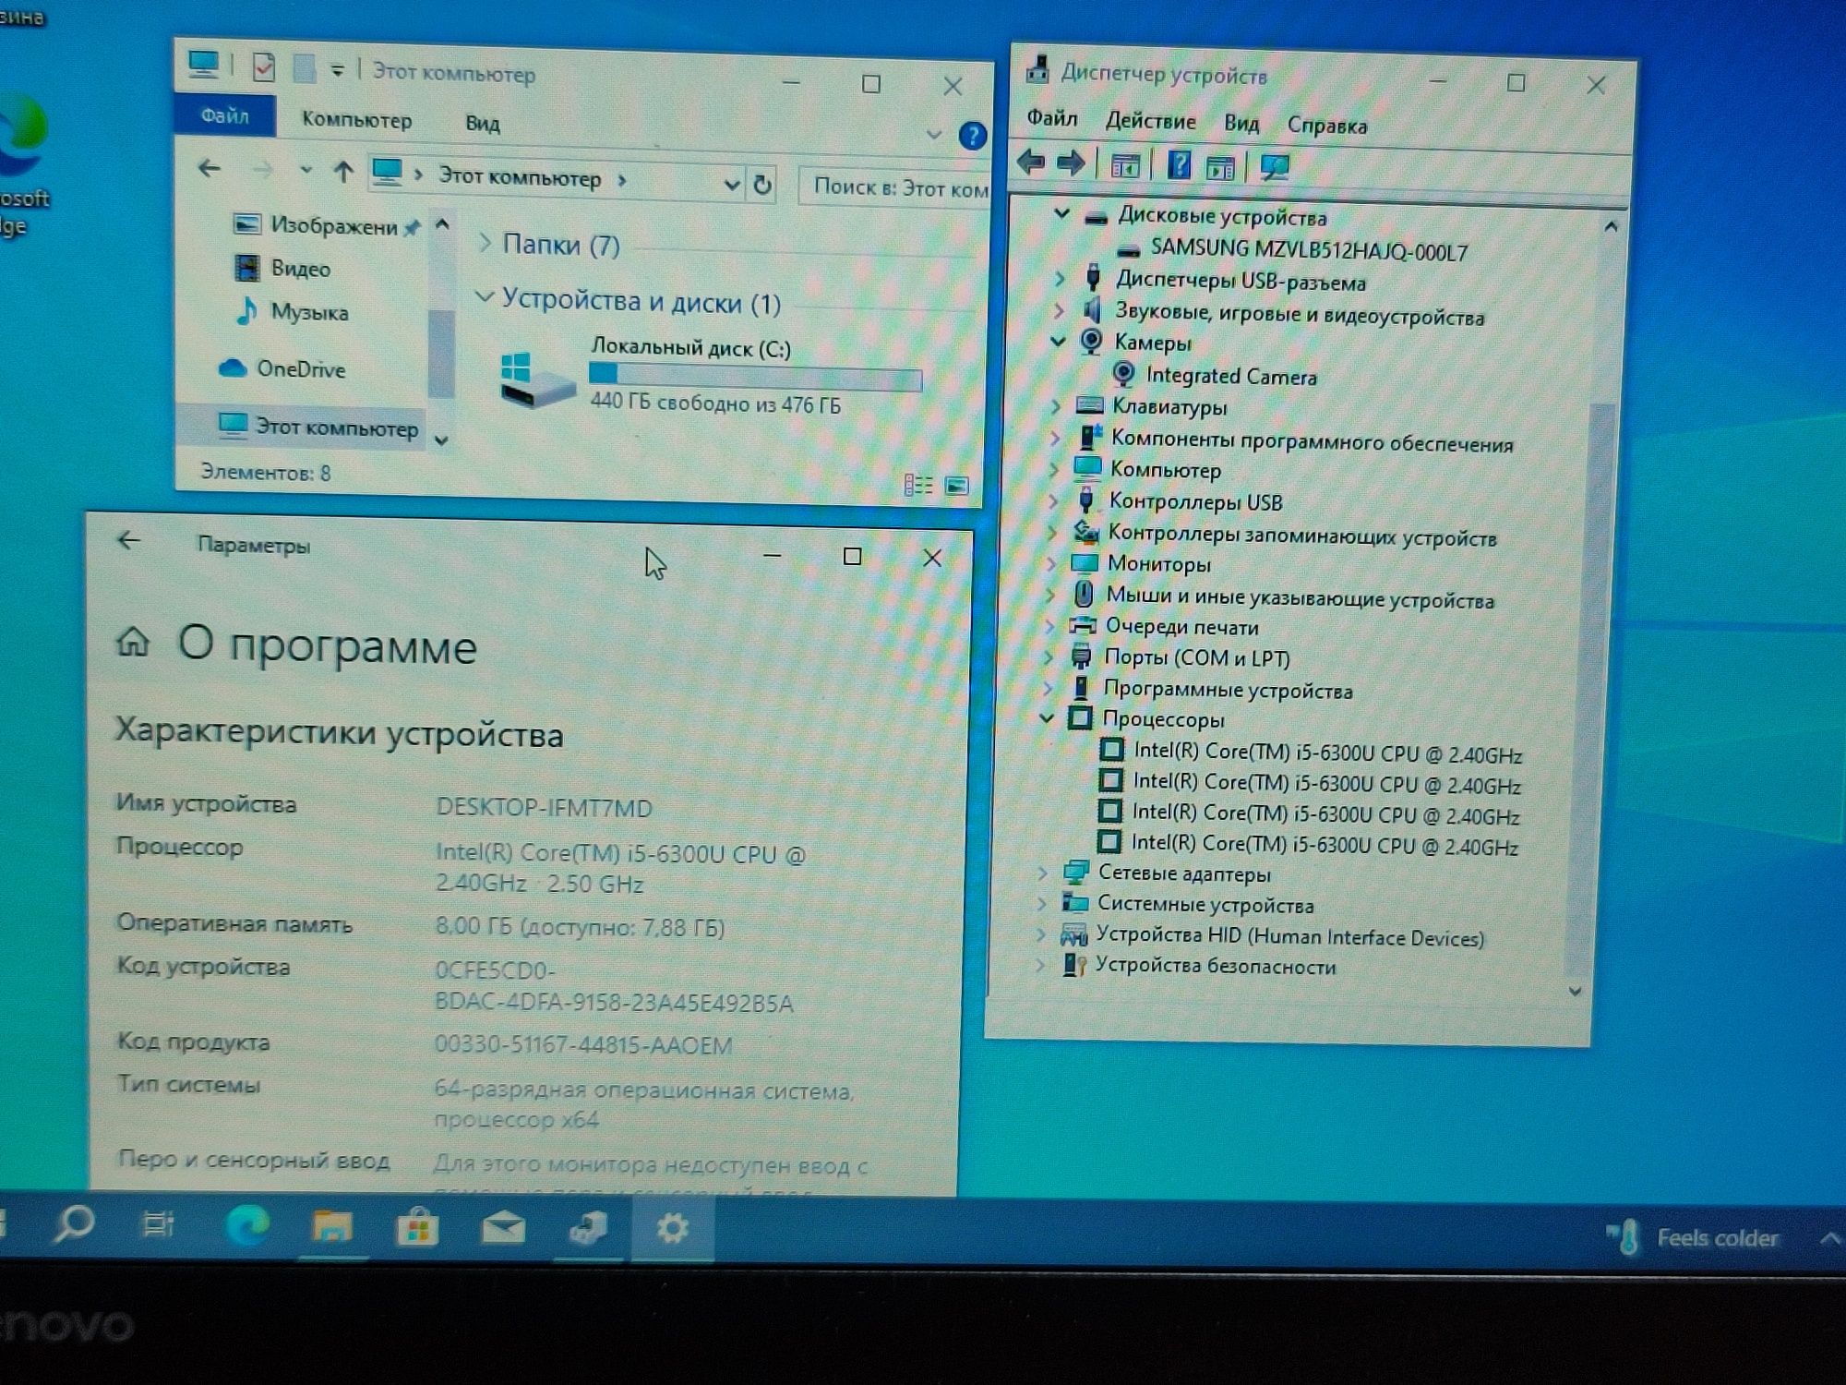Open Mail app from taskbar

[x=503, y=1229]
